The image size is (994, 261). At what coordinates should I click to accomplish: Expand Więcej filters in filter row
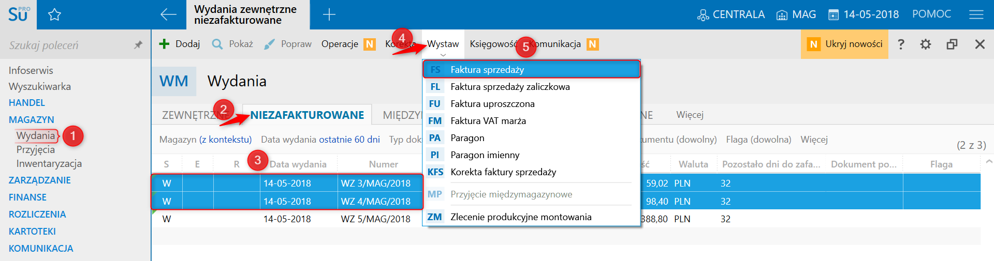[814, 140]
